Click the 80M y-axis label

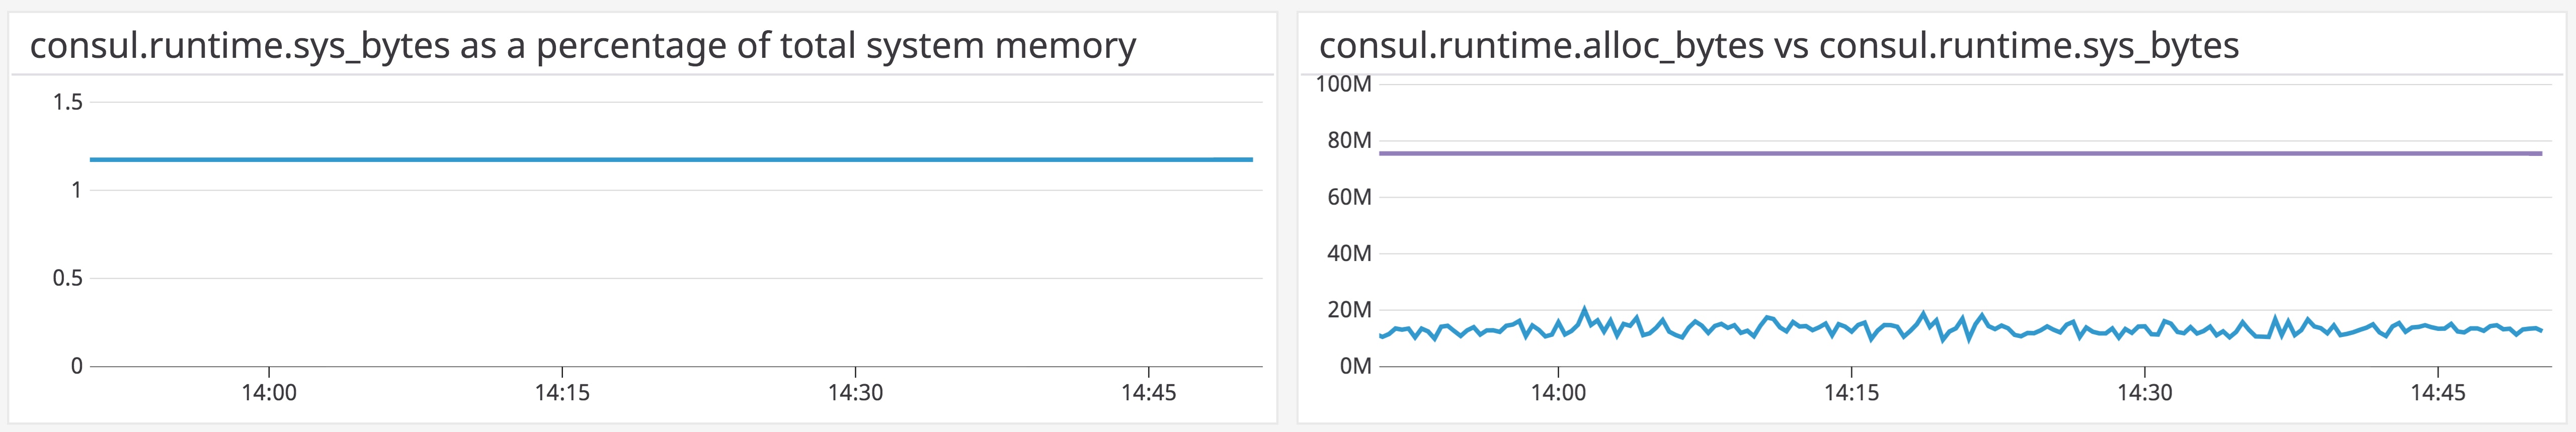coord(1349,140)
